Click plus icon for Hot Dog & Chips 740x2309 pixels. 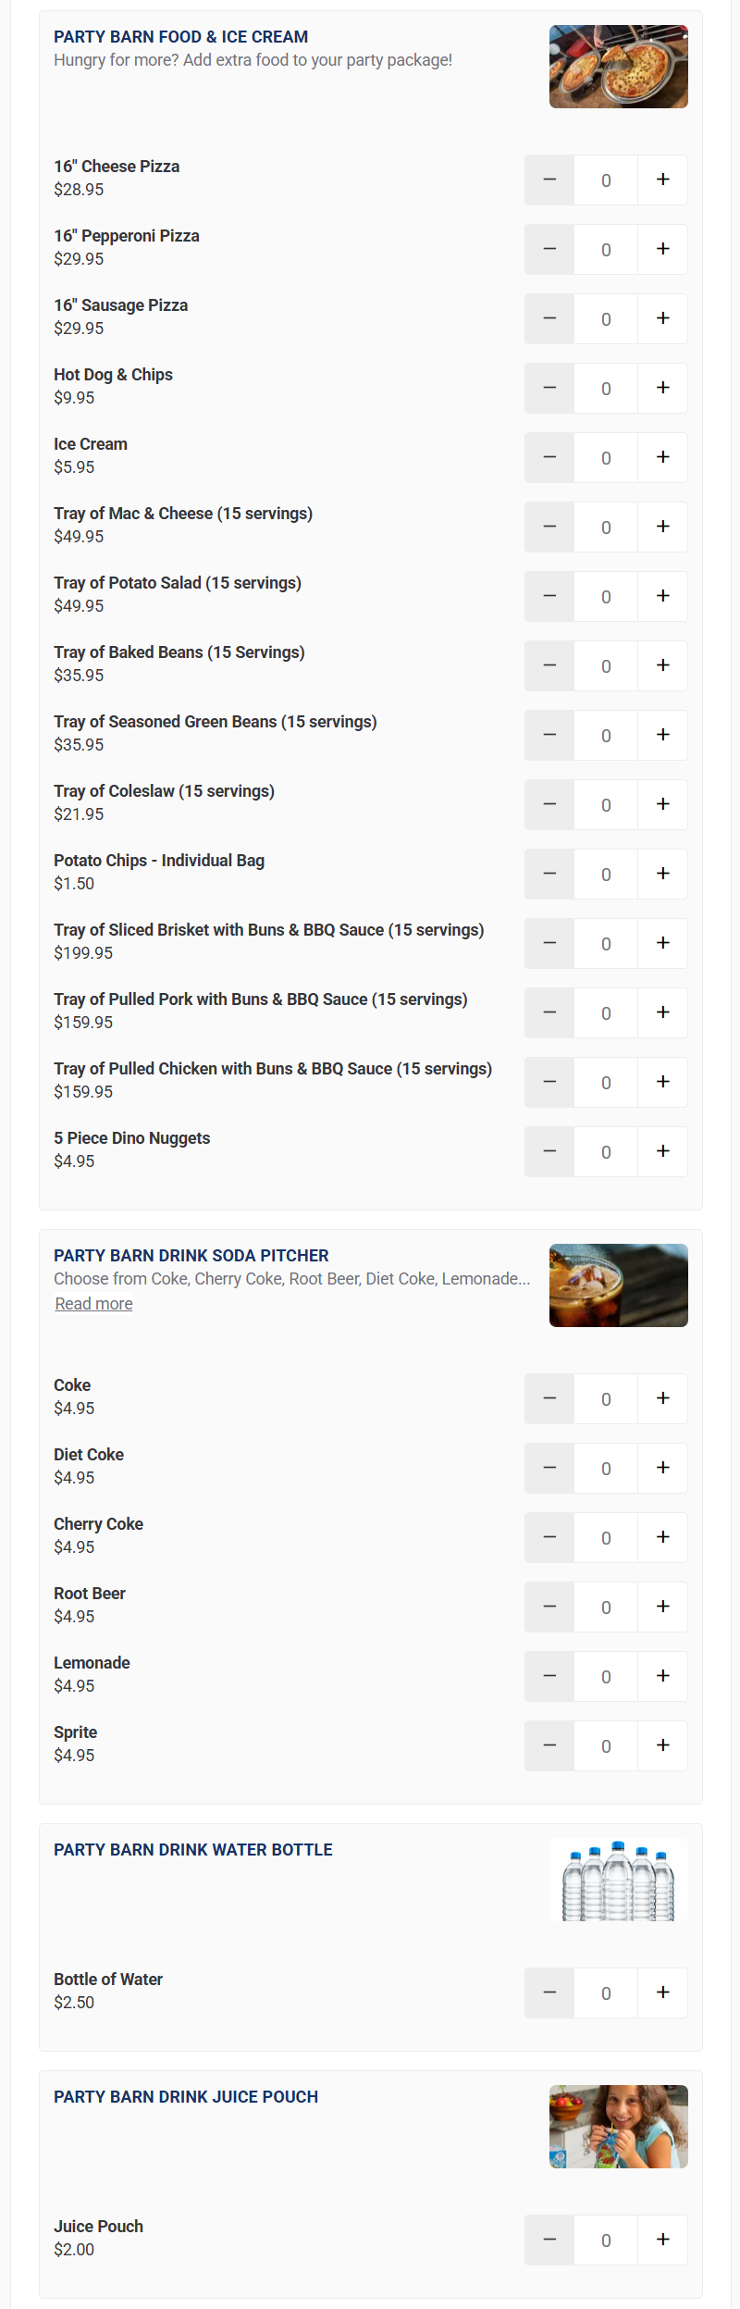click(x=662, y=388)
